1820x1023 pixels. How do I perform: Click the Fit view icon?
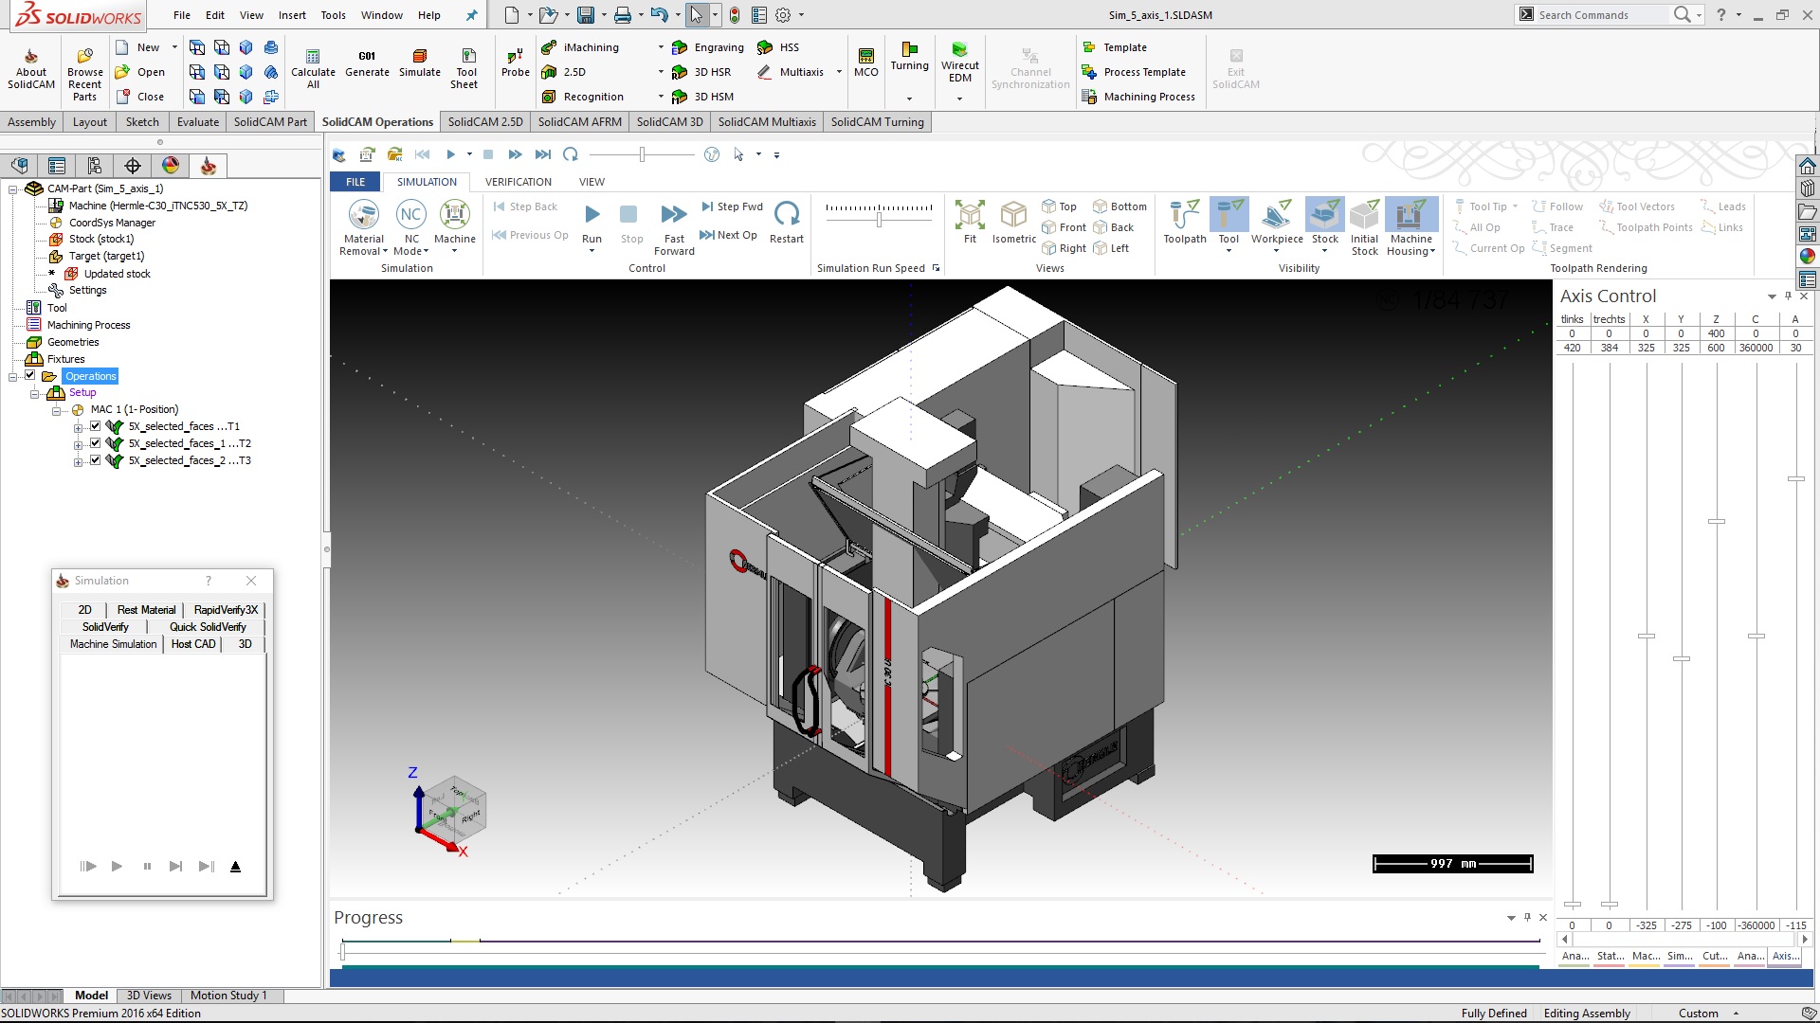[x=970, y=224]
